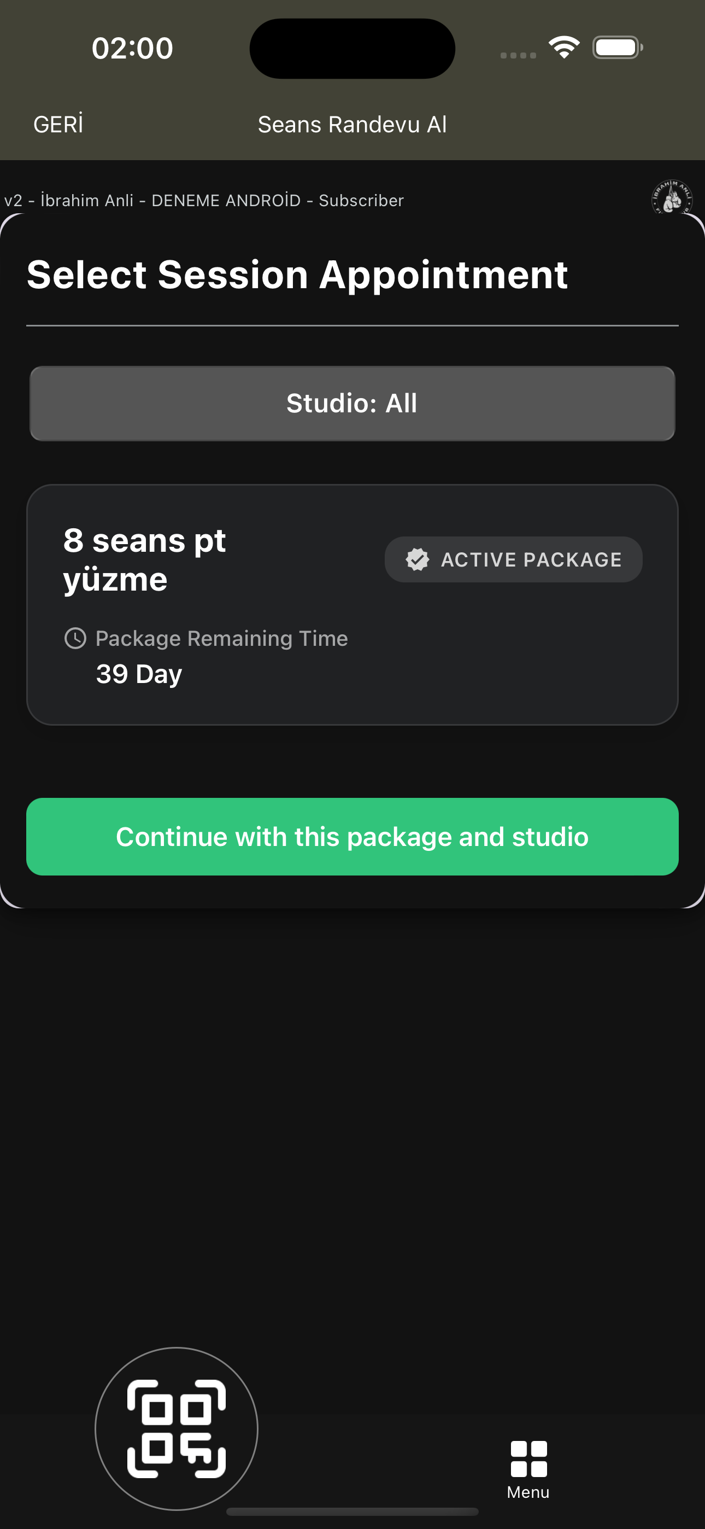Tap the QR code scanner icon
This screenshot has height=1529, width=705.
point(176,1428)
